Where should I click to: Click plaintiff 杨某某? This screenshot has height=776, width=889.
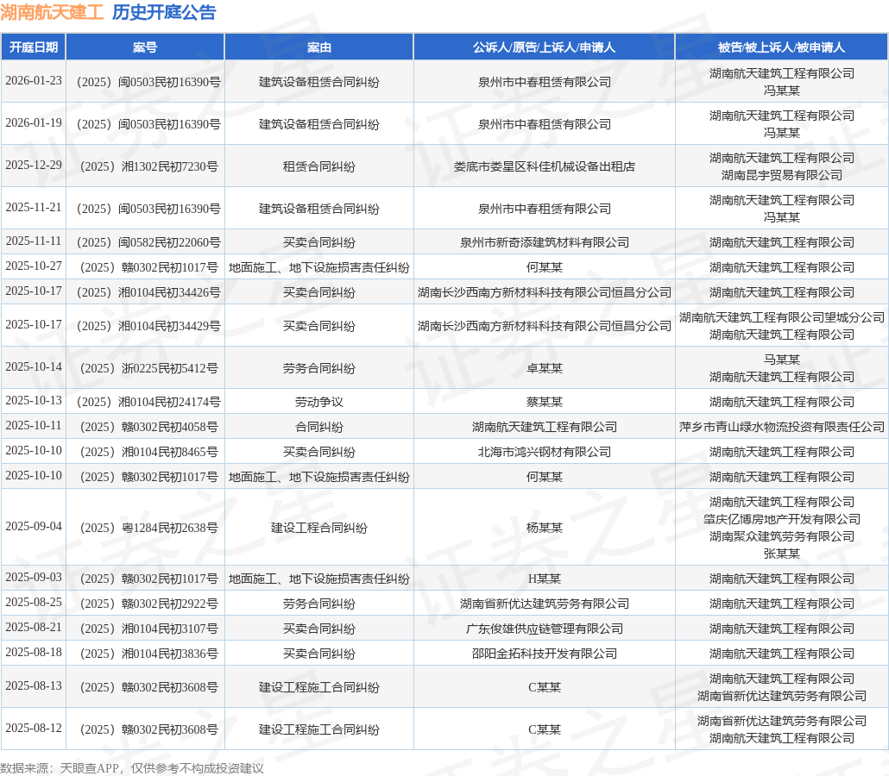coord(545,528)
